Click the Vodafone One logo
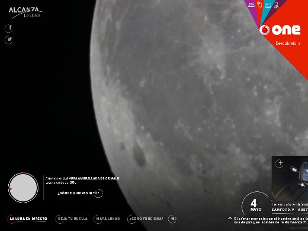The height and width of the screenshot is (231, 308). [280, 30]
